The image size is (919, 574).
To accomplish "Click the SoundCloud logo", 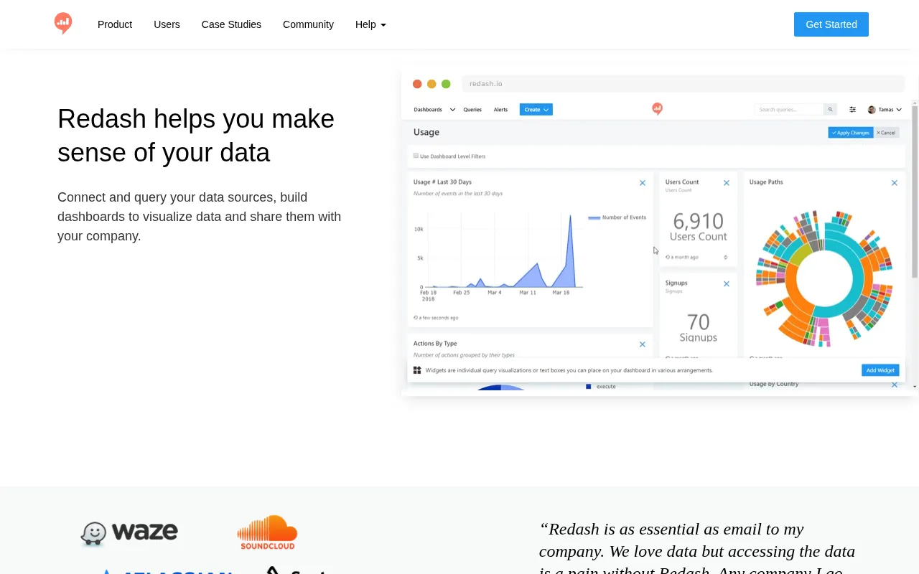I will tap(267, 532).
